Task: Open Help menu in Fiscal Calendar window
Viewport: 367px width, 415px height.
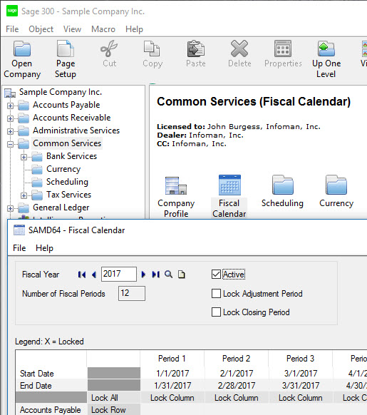Action: pyautogui.click(x=44, y=248)
